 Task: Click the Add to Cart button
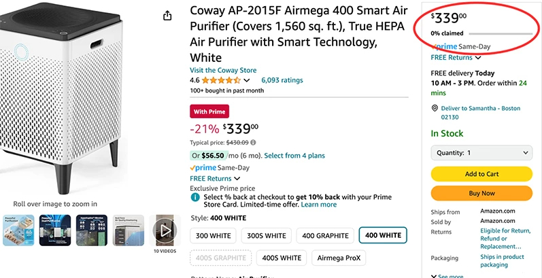[482, 174]
